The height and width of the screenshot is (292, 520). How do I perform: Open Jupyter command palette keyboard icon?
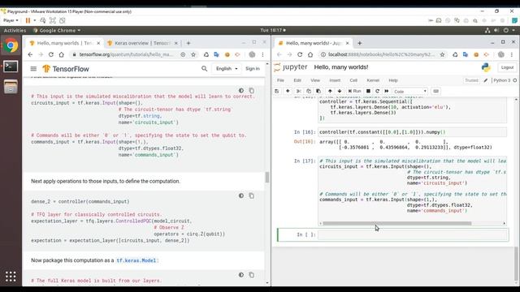tap(435, 91)
